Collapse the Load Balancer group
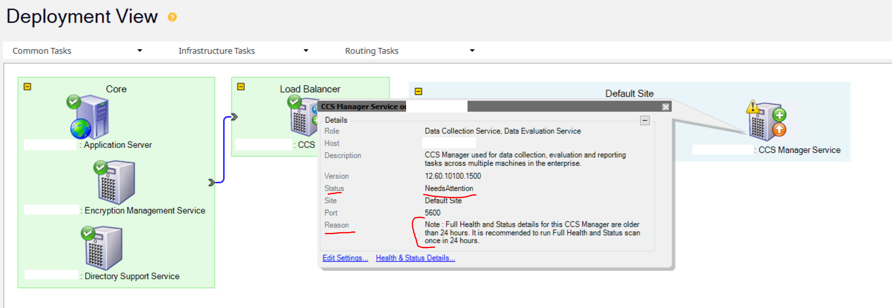Viewport: 892px width, 308px height. [x=241, y=87]
